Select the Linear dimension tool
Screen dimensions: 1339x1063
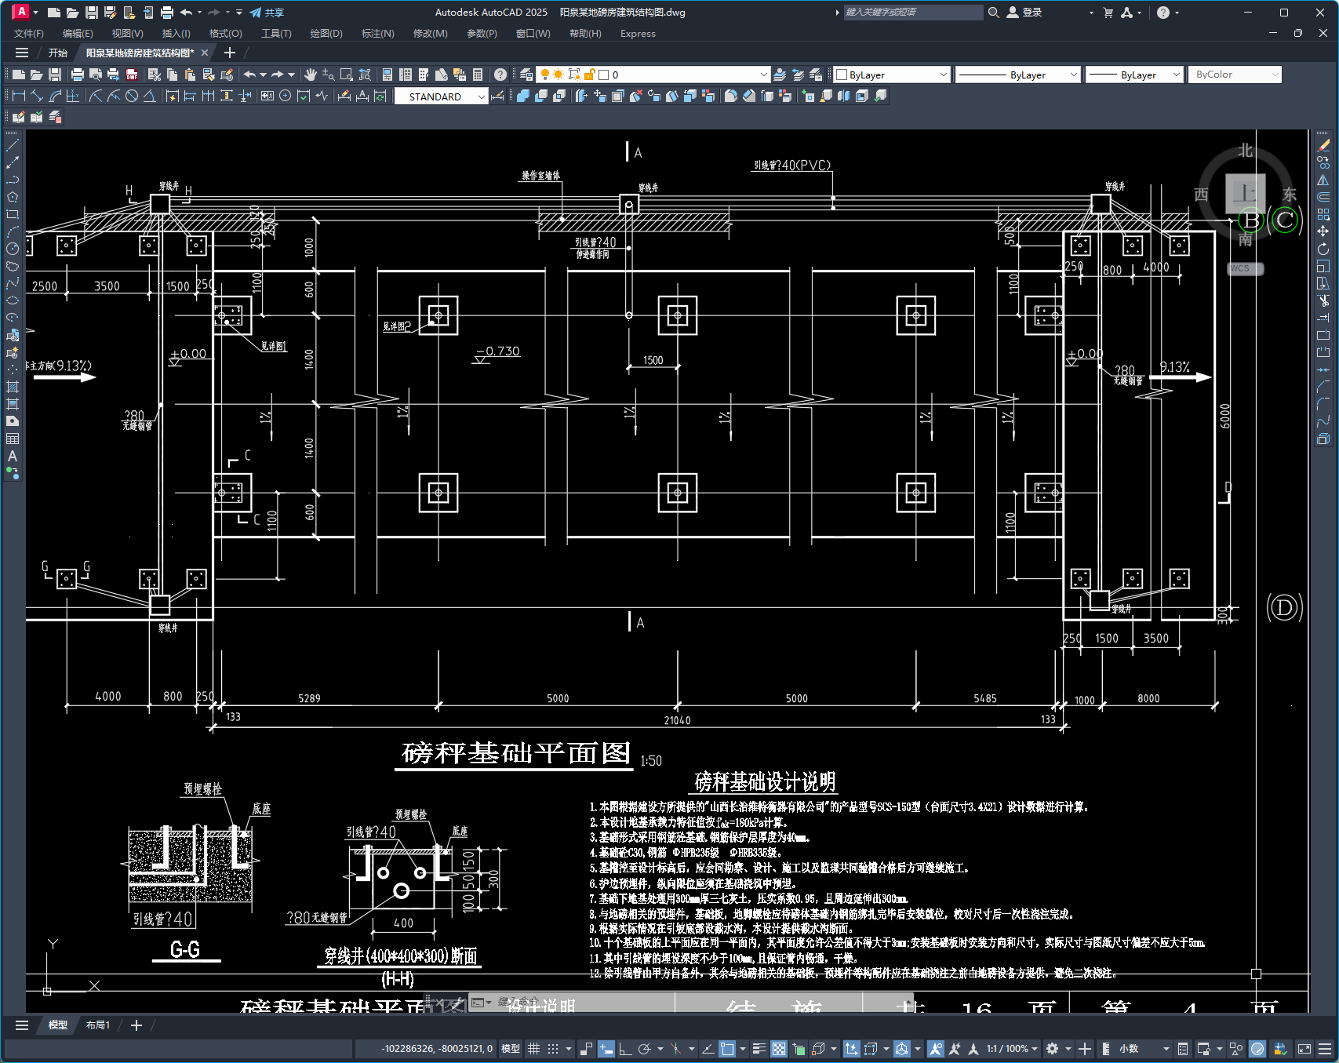point(19,96)
